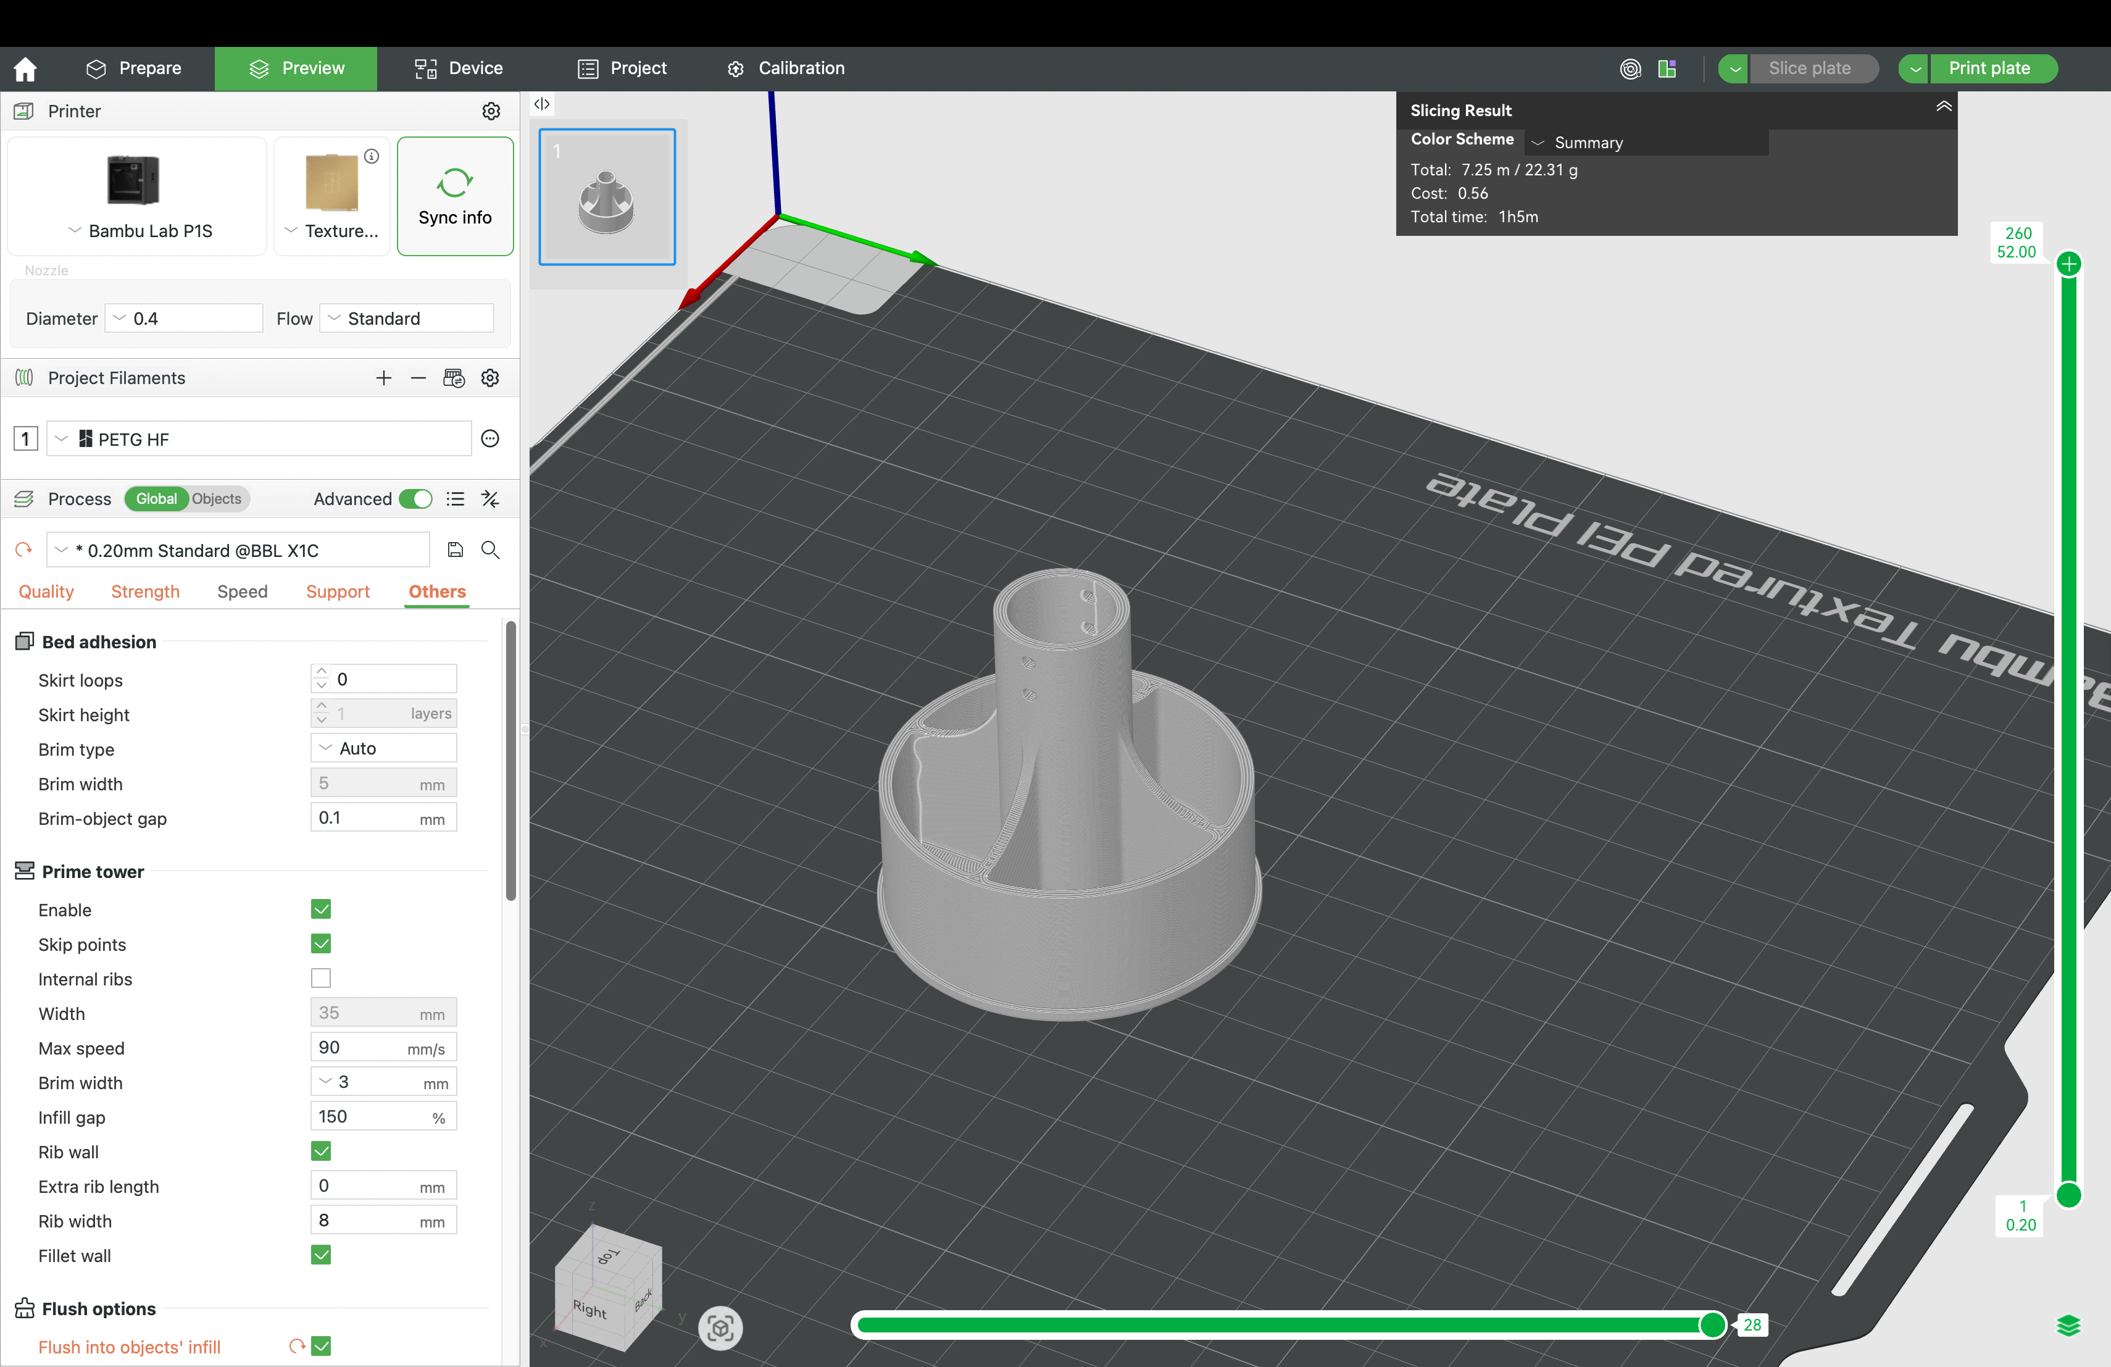Add a project filament with plus icon
The width and height of the screenshot is (2111, 1367).
pyautogui.click(x=383, y=378)
